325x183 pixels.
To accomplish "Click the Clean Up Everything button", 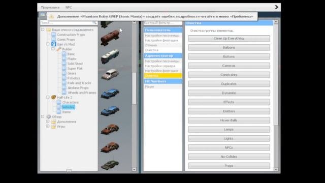I will tap(229, 39).
